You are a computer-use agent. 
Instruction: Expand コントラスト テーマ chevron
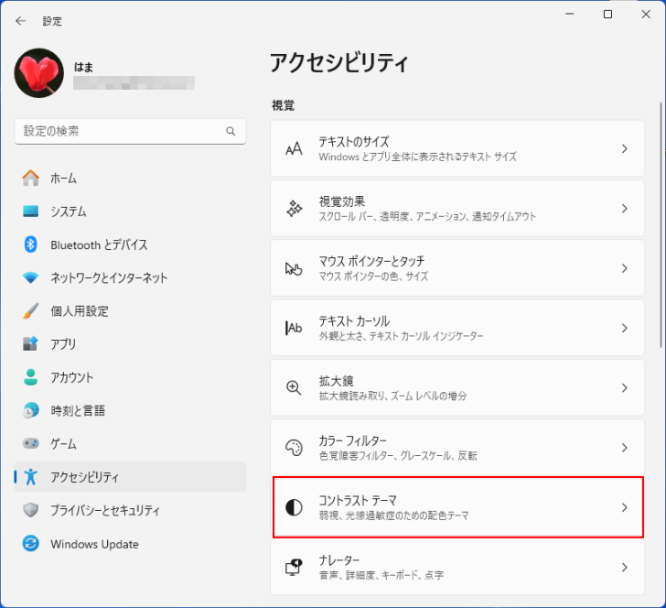624,507
